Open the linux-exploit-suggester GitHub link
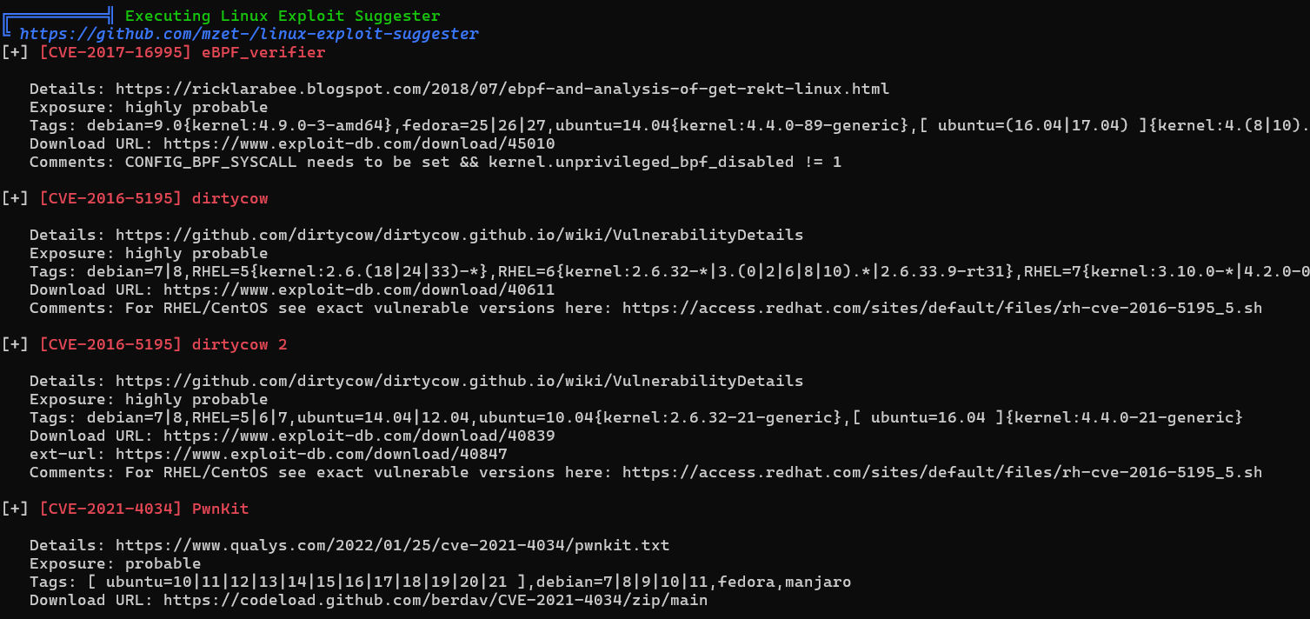This screenshot has width=1310, height=619. [x=249, y=34]
